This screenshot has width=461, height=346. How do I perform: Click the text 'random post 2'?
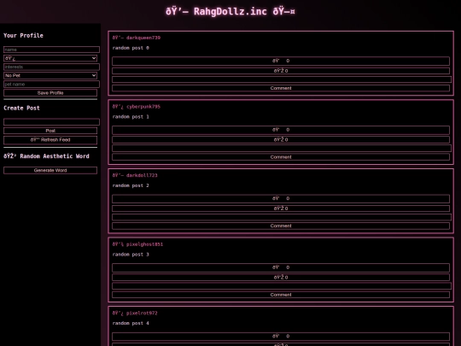131,185
